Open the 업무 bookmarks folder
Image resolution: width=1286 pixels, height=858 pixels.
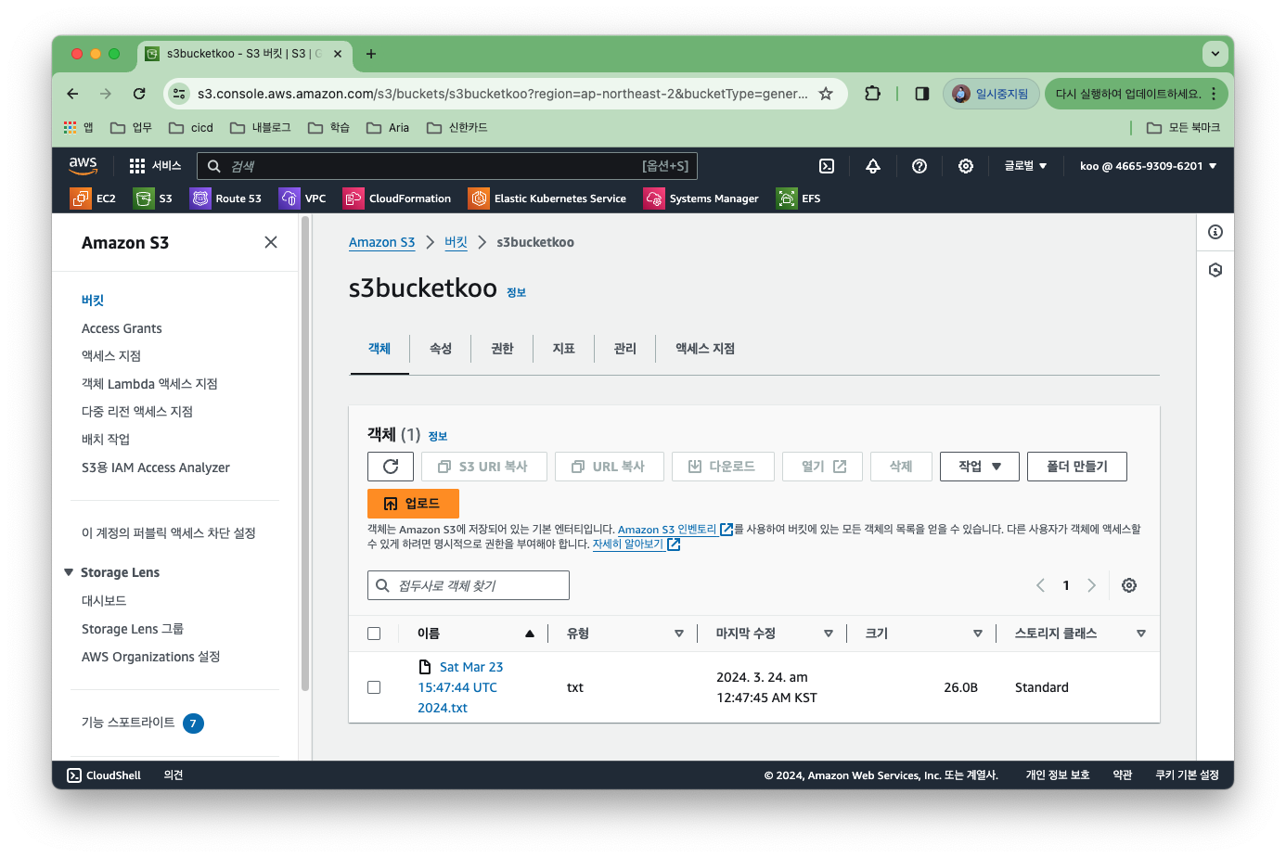point(131,128)
